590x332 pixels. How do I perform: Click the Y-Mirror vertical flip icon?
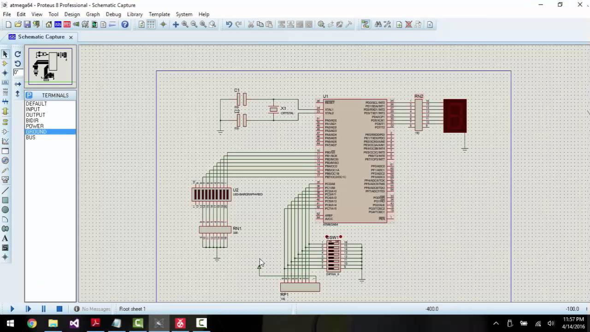pyautogui.click(x=18, y=94)
